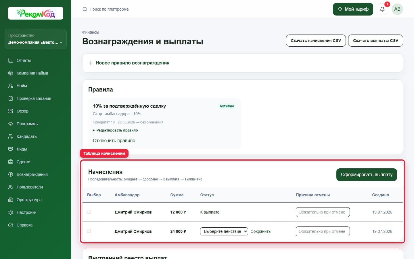Click the Обзор grid icon
The image size is (414, 259).
11,111
